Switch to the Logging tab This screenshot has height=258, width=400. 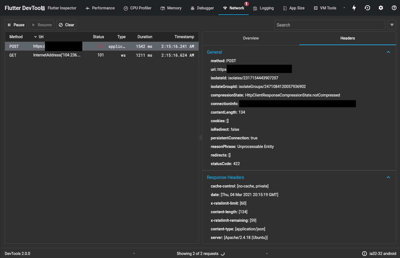tap(263, 8)
